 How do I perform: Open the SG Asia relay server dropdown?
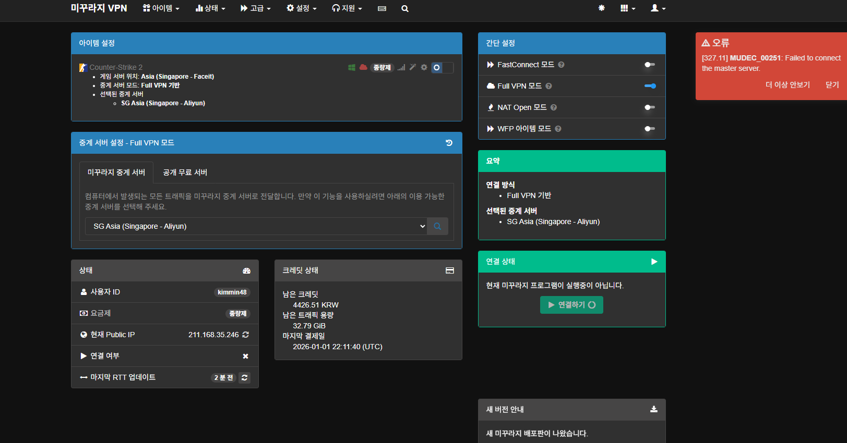(x=256, y=226)
